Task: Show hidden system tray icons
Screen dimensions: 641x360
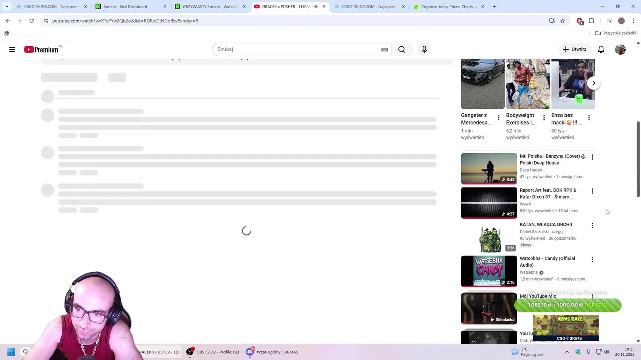Action: pos(567,352)
